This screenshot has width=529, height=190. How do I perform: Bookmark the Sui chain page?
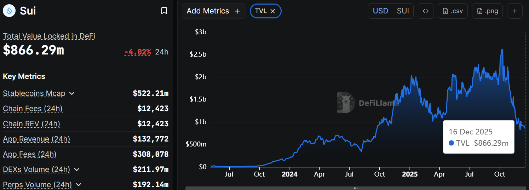(164, 11)
